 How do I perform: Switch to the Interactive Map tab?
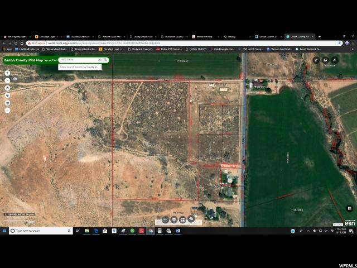(x=205, y=36)
